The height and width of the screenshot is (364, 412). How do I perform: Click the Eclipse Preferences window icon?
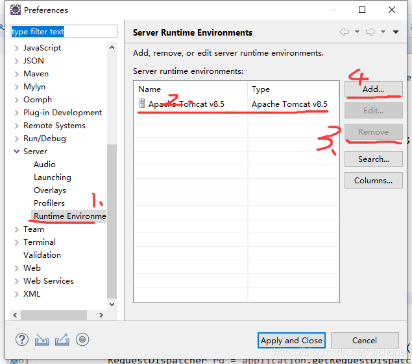click(15, 10)
